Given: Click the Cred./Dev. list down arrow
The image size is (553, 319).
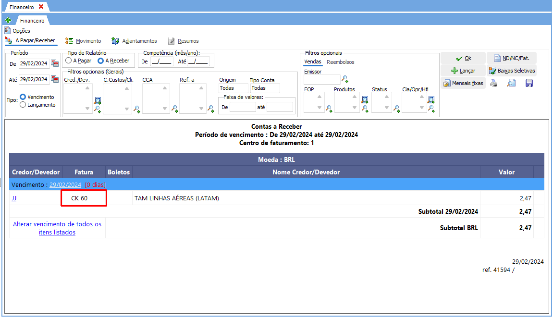Looking at the screenshot, I should click(87, 109).
